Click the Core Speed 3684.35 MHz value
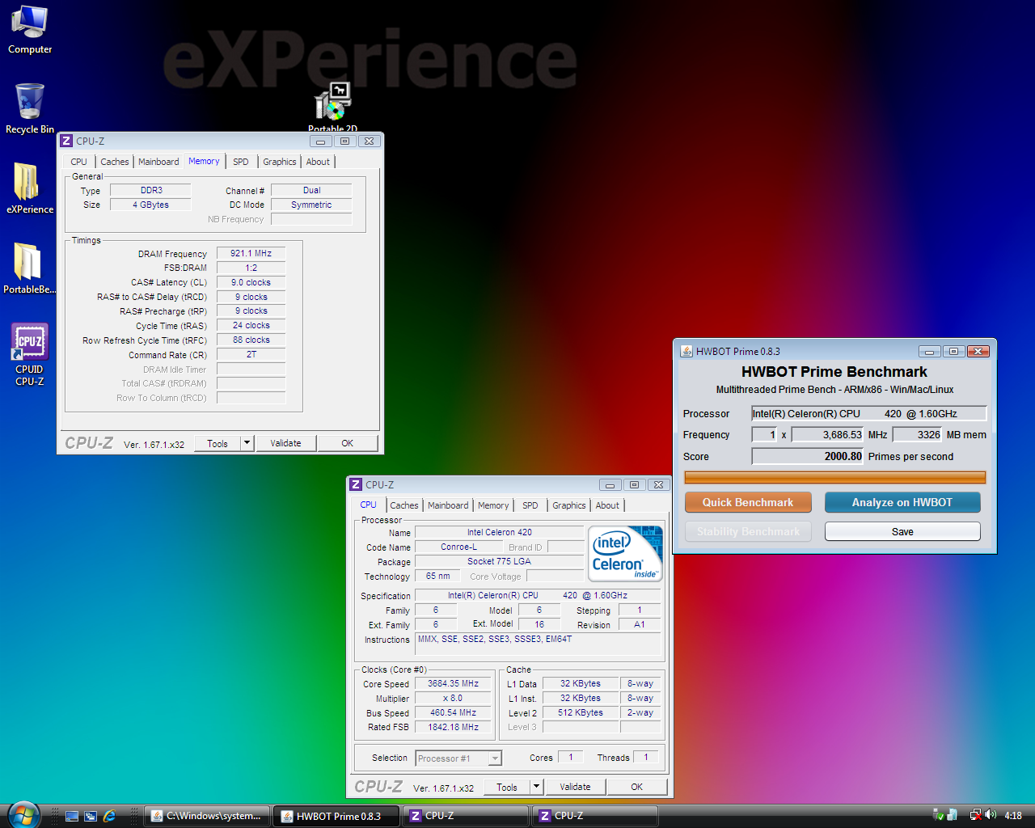The height and width of the screenshot is (828, 1035). pyautogui.click(x=453, y=683)
